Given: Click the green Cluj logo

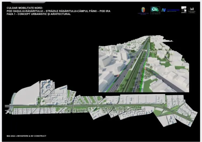Looking at the screenshot, I should pyautogui.click(x=155, y=10).
